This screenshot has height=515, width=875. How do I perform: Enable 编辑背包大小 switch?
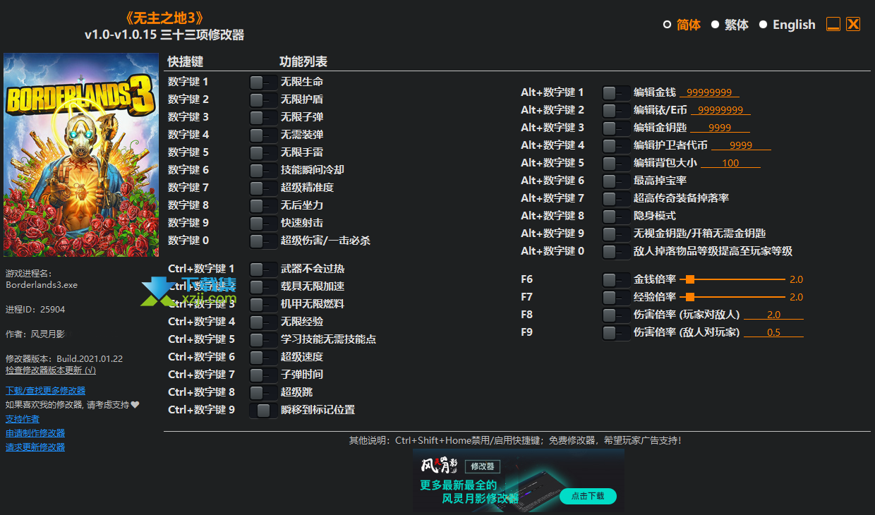tap(616, 163)
